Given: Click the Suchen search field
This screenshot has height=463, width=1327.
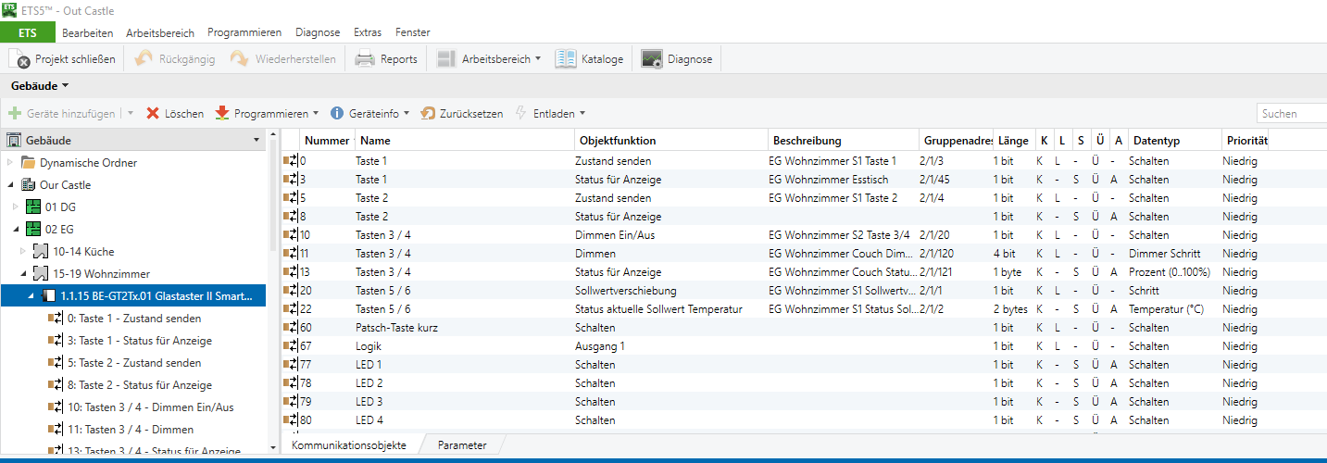Looking at the screenshot, I should [1292, 114].
